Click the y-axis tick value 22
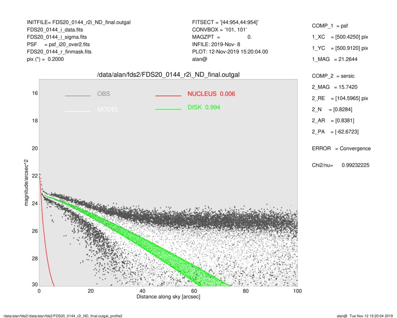This screenshot has height=318, width=397. pos(35,176)
